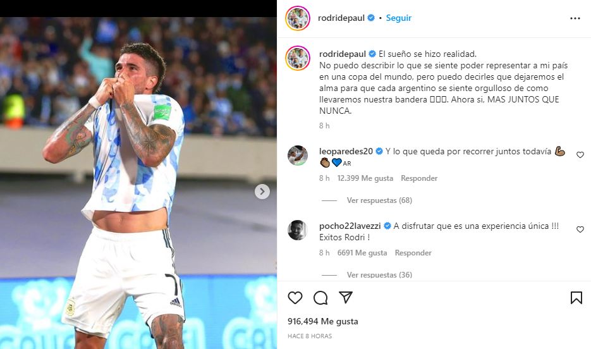Show next photo with carousel arrow
The image size is (591, 349).
[262, 192]
